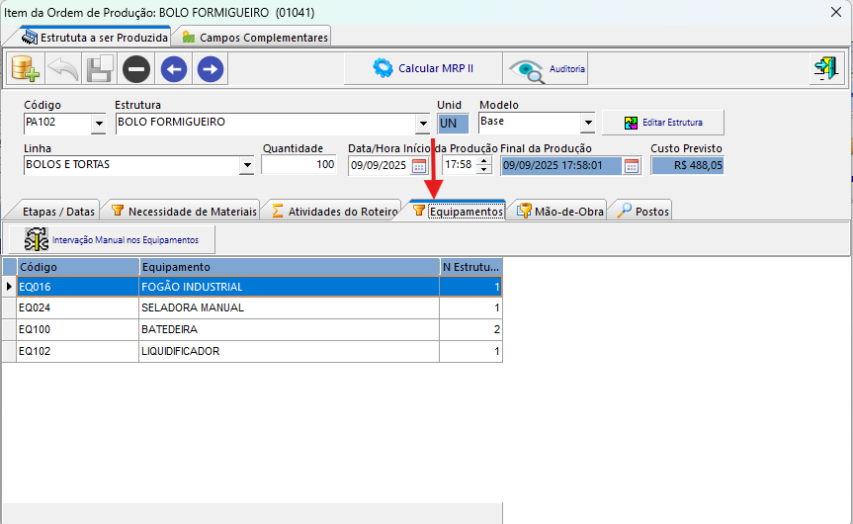Viewport: 853px width, 524px height.
Task: Click the Calcular MRP II button
Action: pos(423,68)
